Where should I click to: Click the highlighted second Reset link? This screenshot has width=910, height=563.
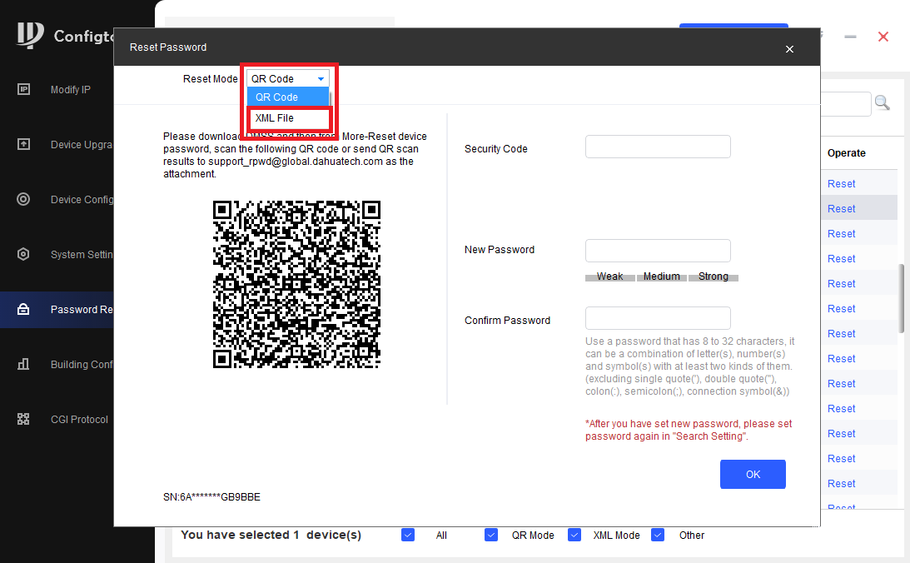[x=841, y=208]
